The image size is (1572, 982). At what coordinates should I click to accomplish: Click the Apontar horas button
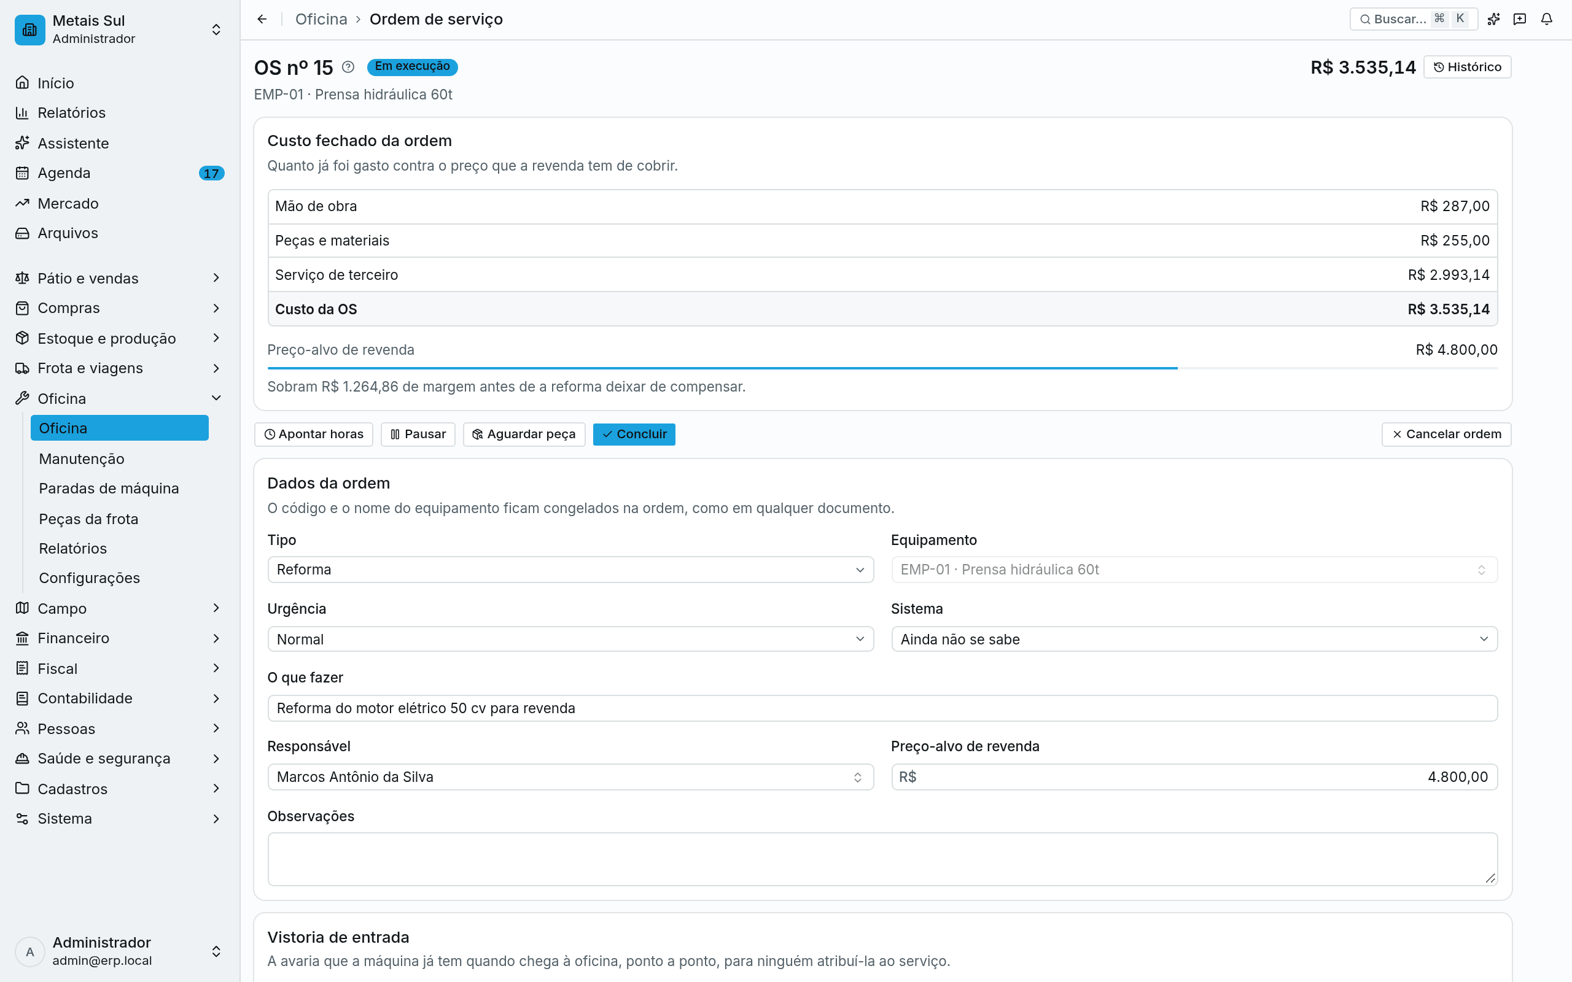point(314,435)
